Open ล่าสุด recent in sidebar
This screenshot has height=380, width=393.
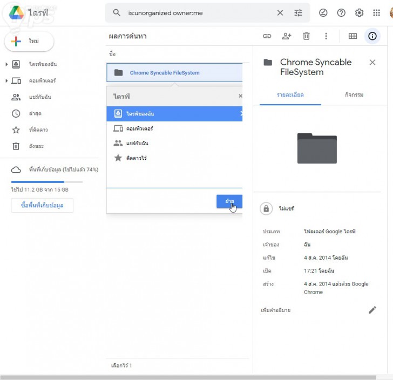(x=35, y=113)
